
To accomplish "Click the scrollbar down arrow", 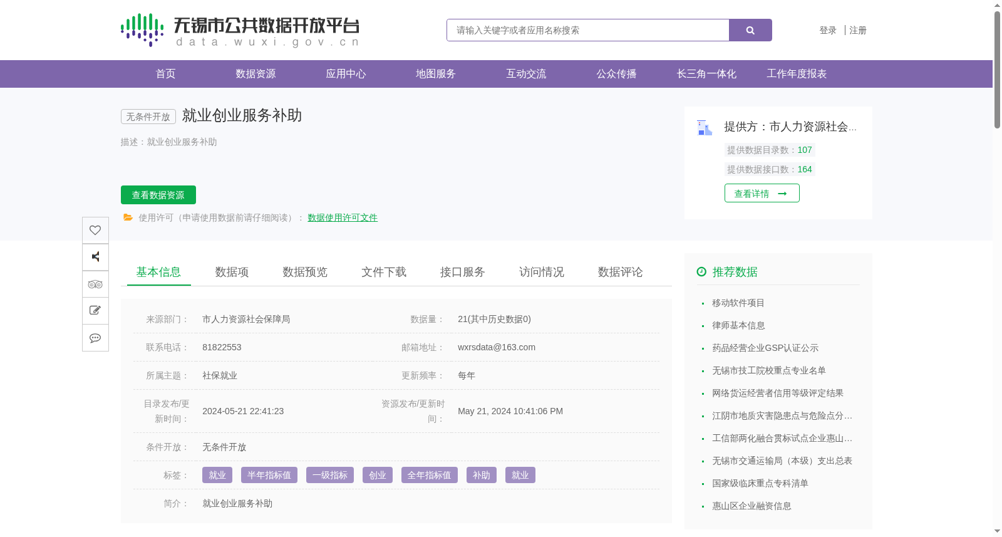I will pyautogui.click(x=997, y=531).
